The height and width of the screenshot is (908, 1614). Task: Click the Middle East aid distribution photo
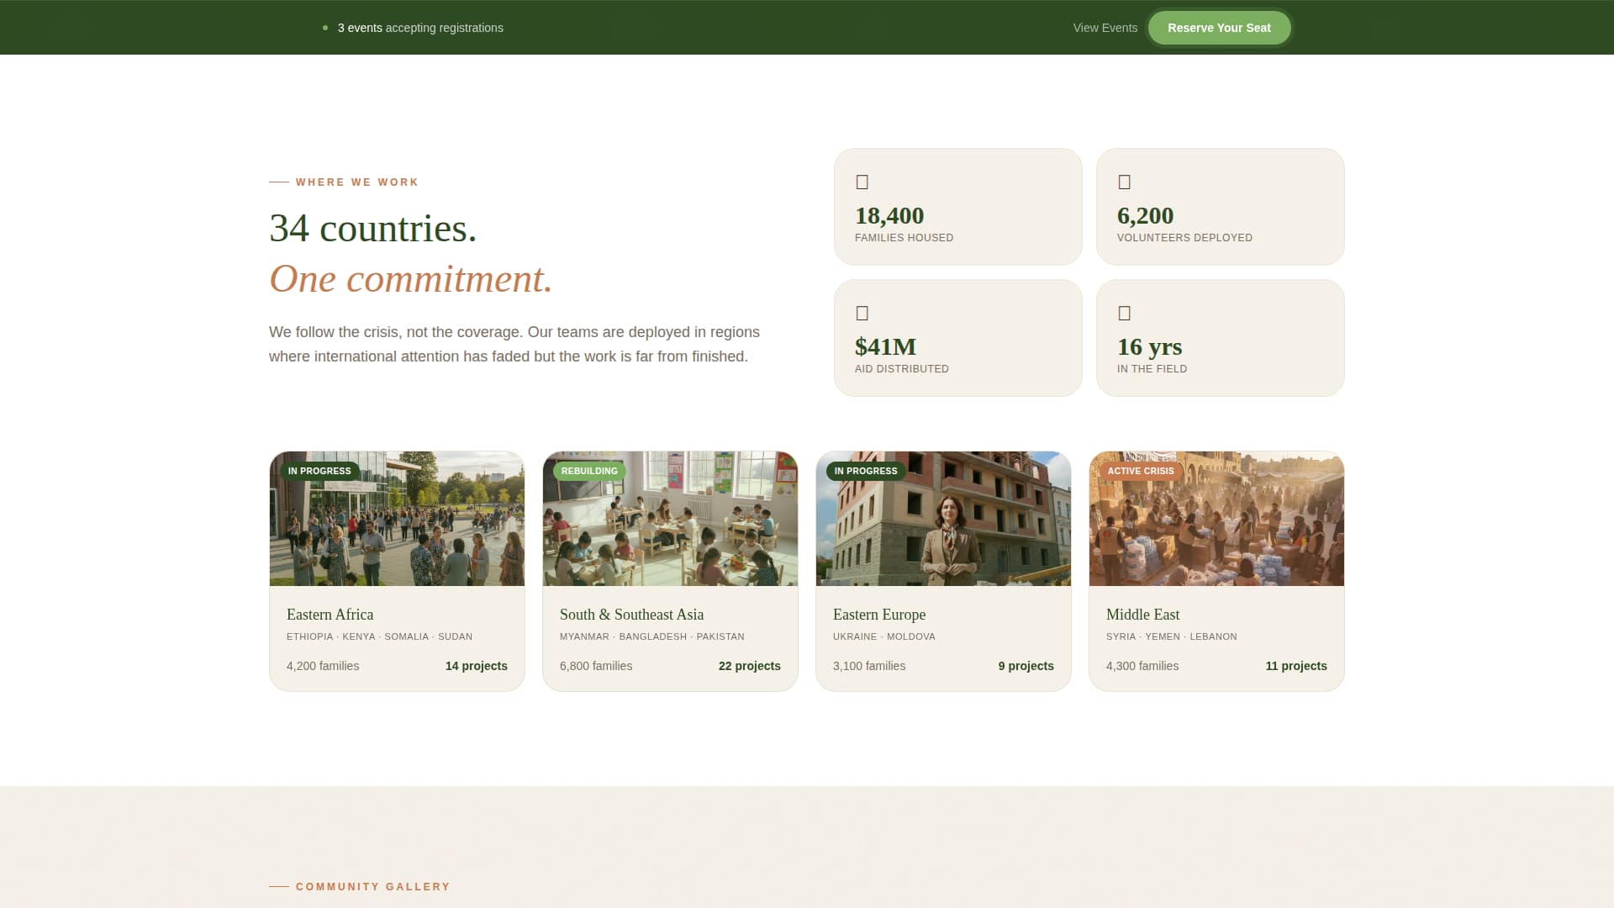tap(1216, 518)
